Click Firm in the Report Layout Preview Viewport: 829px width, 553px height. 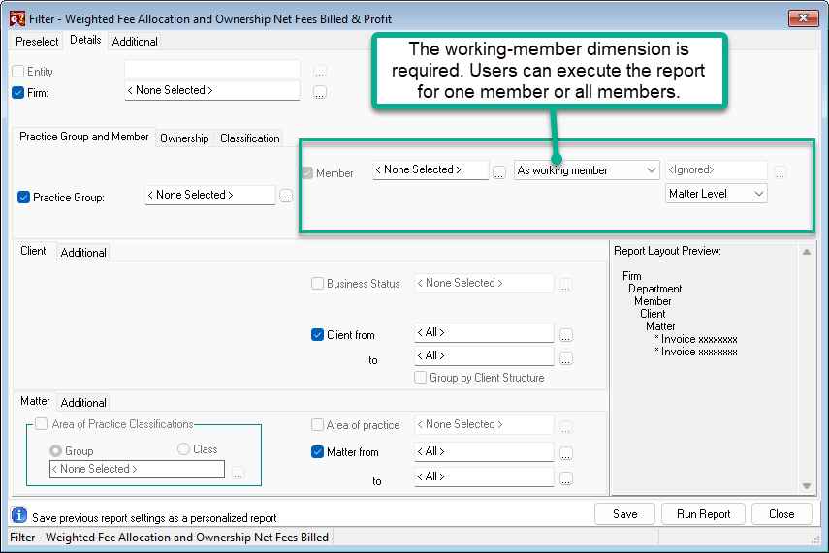pos(632,276)
